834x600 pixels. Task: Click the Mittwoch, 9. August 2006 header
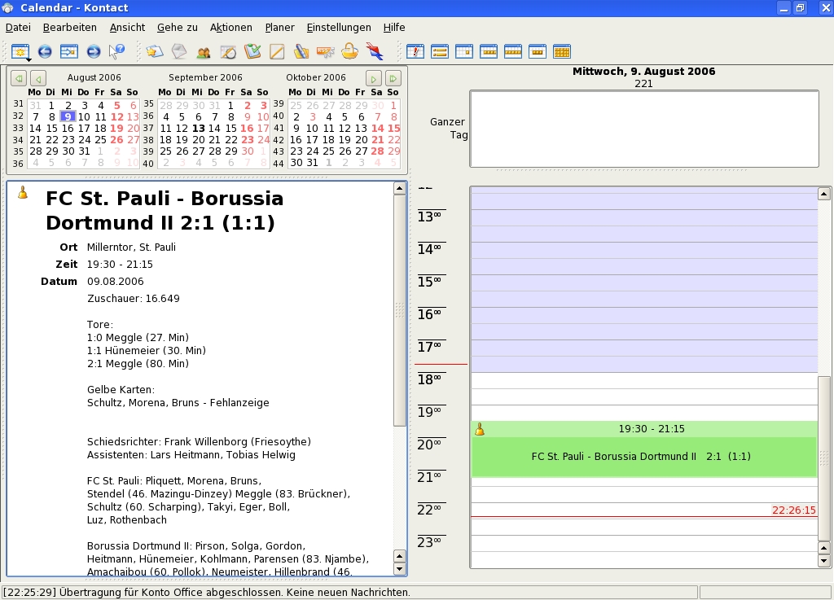tap(643, 71)
